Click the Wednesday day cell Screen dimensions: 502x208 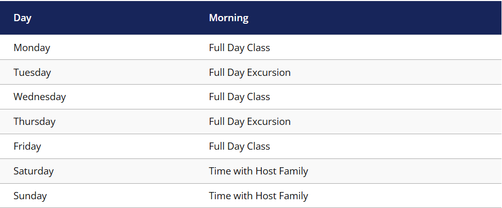click(40, 97)
